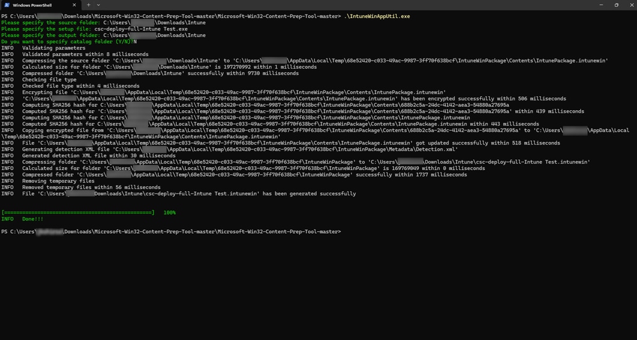Click 'Generating detection XML file' line
Screen dimensions: 637x340
(230, 150)
